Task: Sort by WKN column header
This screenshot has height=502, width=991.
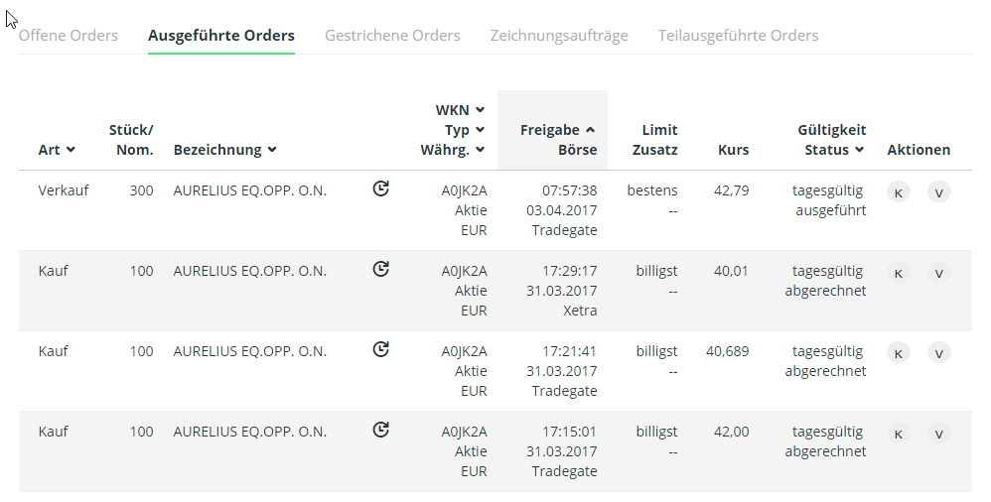Action: point(460,110)
